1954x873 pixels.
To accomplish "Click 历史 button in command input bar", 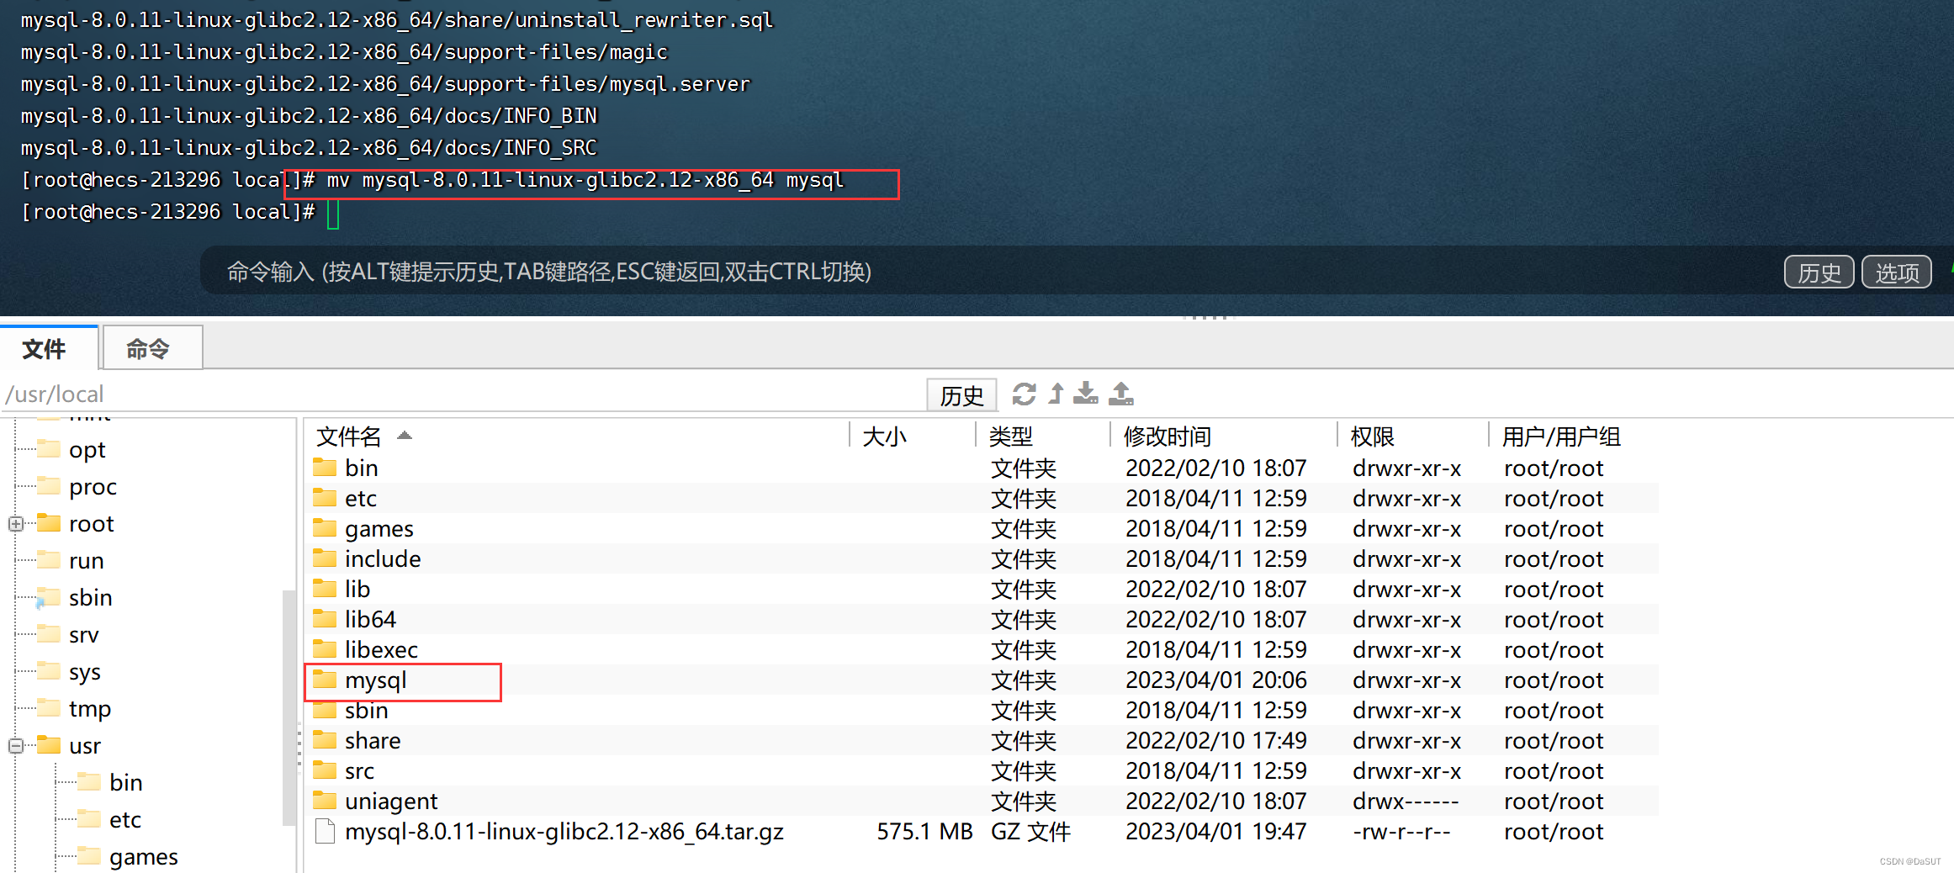I will point(1819,272).
